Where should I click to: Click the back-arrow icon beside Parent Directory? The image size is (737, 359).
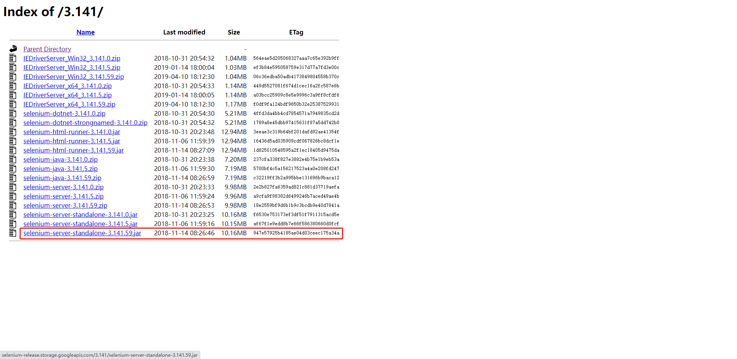(13, 49)
